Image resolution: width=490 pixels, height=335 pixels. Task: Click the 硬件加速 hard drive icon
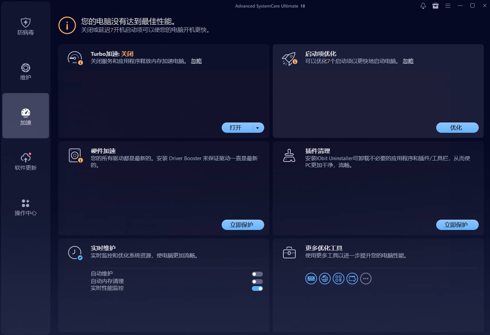[x=75, y=155]
